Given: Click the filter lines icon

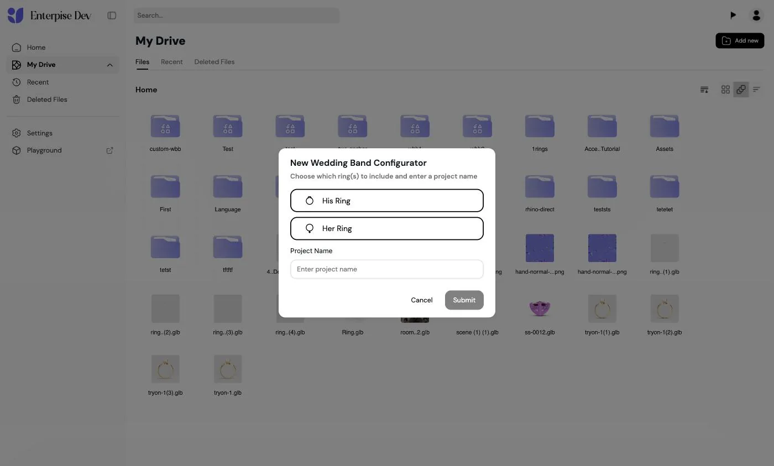Looking at the screenshot, I should tap(756, 90).
